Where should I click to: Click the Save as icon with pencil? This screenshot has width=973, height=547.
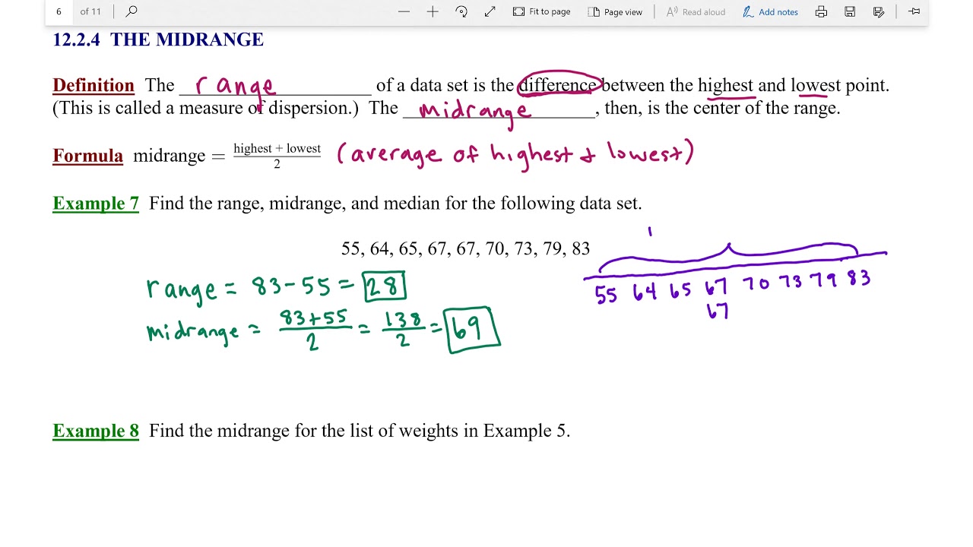pyautogui.click(x=879, y=11)
